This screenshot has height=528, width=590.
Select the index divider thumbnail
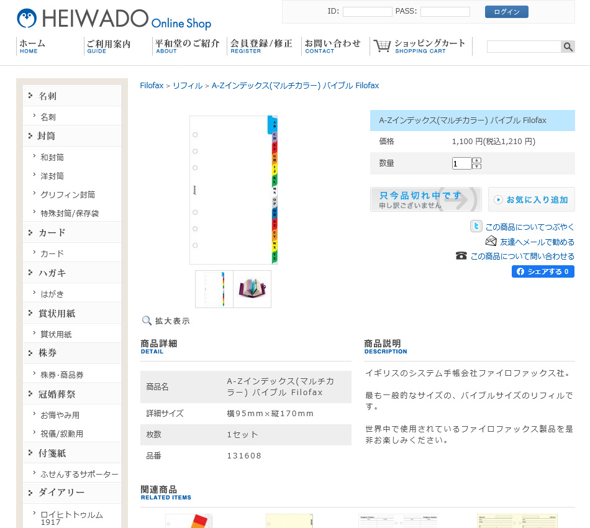[214, 289]
